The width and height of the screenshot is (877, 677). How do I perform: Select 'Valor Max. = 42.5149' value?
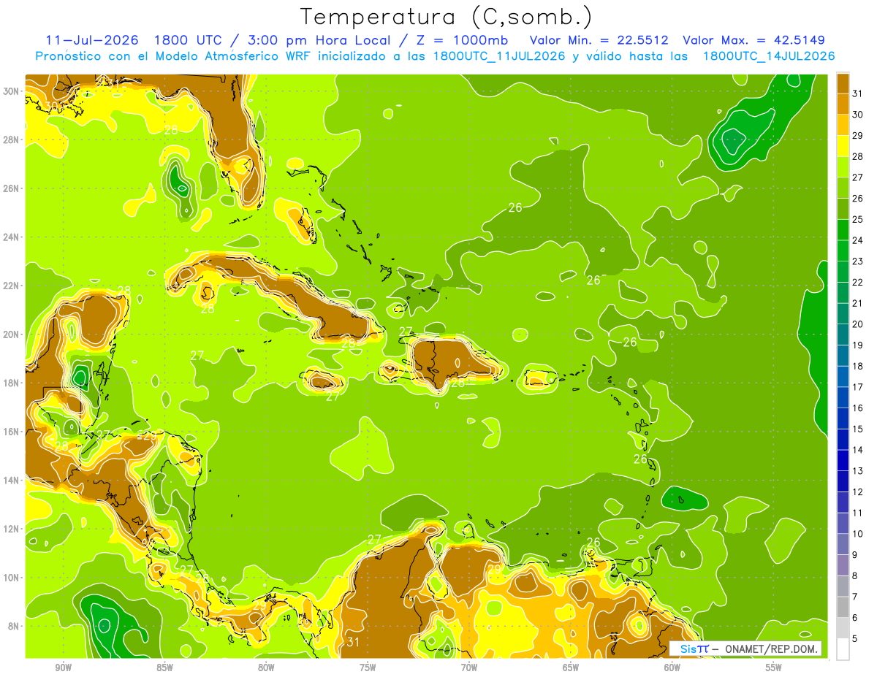tap(753, 40)
